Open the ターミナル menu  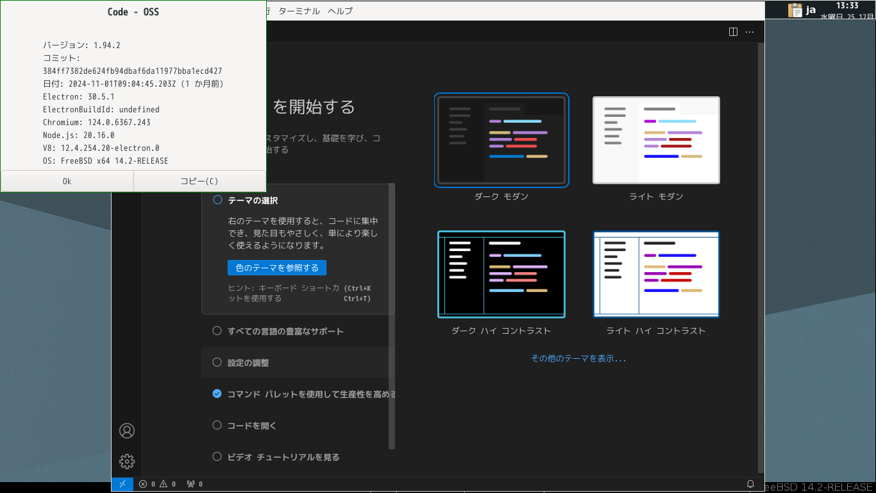pos(299,11)
